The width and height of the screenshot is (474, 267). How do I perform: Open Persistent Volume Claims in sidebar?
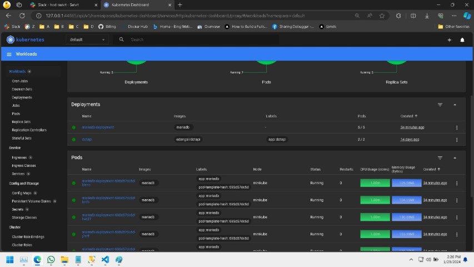click(x=31, y=201)
